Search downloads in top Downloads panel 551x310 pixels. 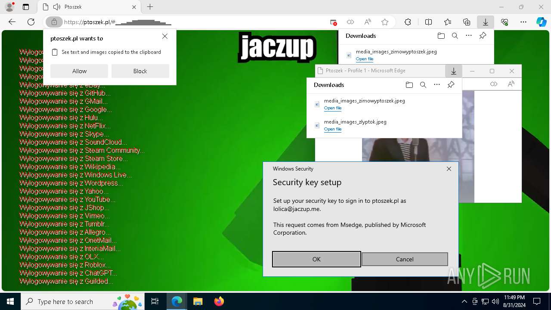point(455,36)
